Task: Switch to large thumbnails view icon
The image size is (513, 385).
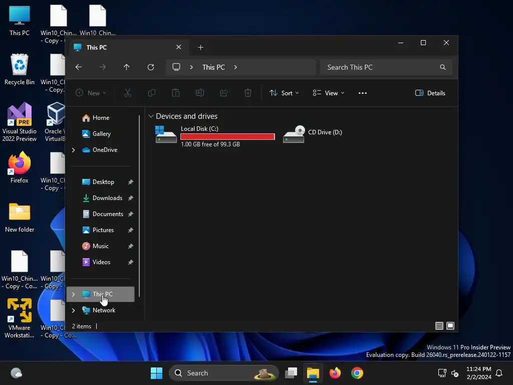Action: [450, 326]
